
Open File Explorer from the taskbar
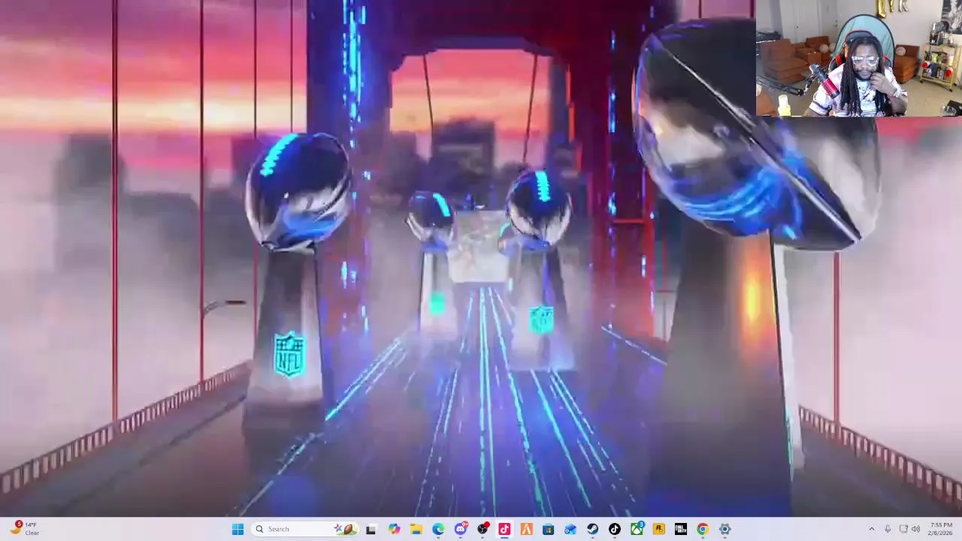tap(416, 529)
